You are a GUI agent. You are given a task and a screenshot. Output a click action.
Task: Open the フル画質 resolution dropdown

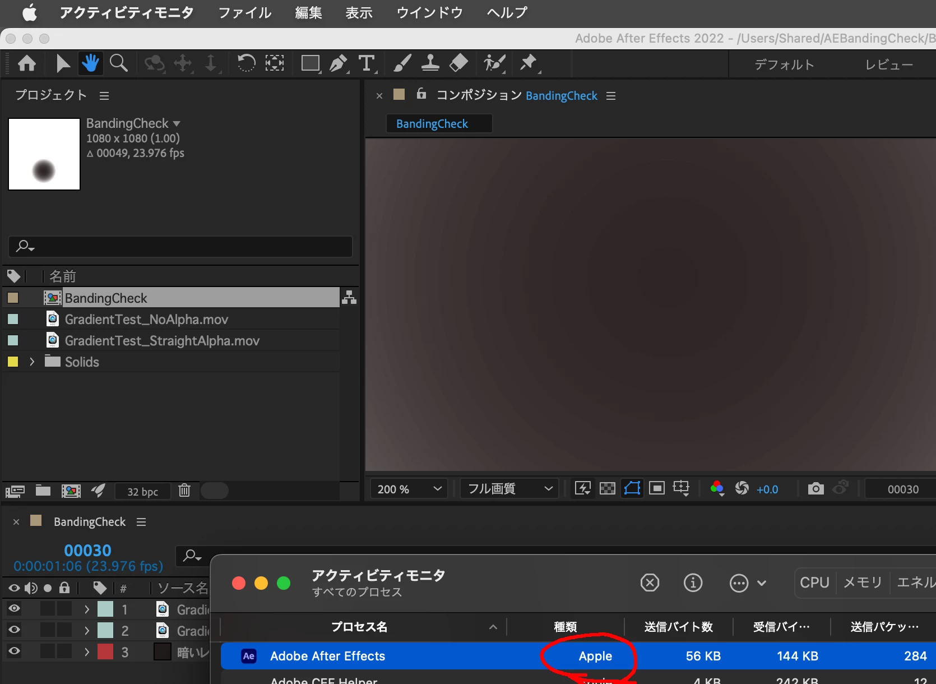(510, 489)
